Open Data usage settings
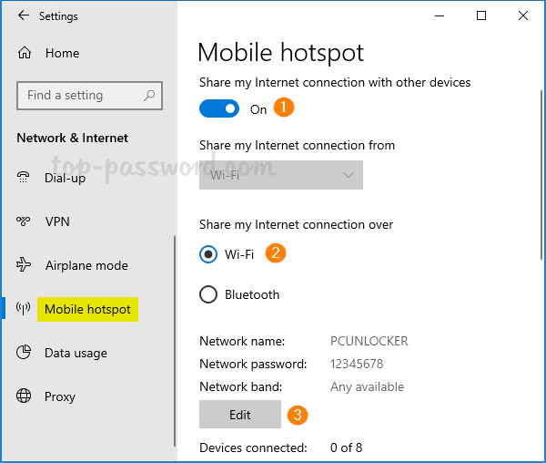Viewport: 546px width, 463px height. click(x=76, y=354)
